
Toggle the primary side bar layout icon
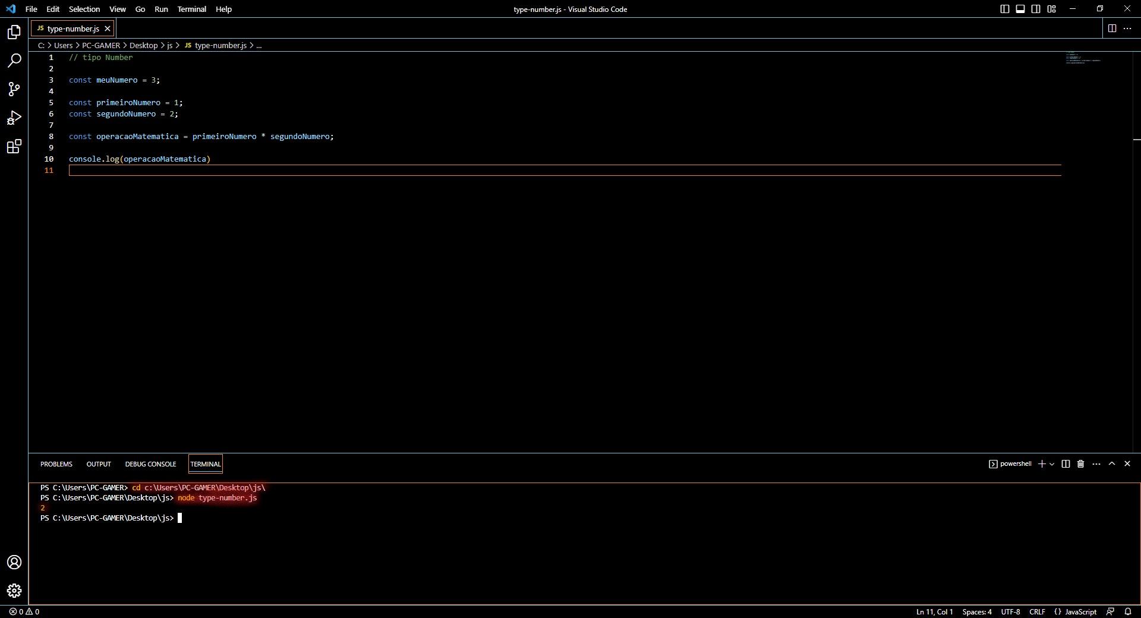pyautogui.click(x=1005, y=9)
